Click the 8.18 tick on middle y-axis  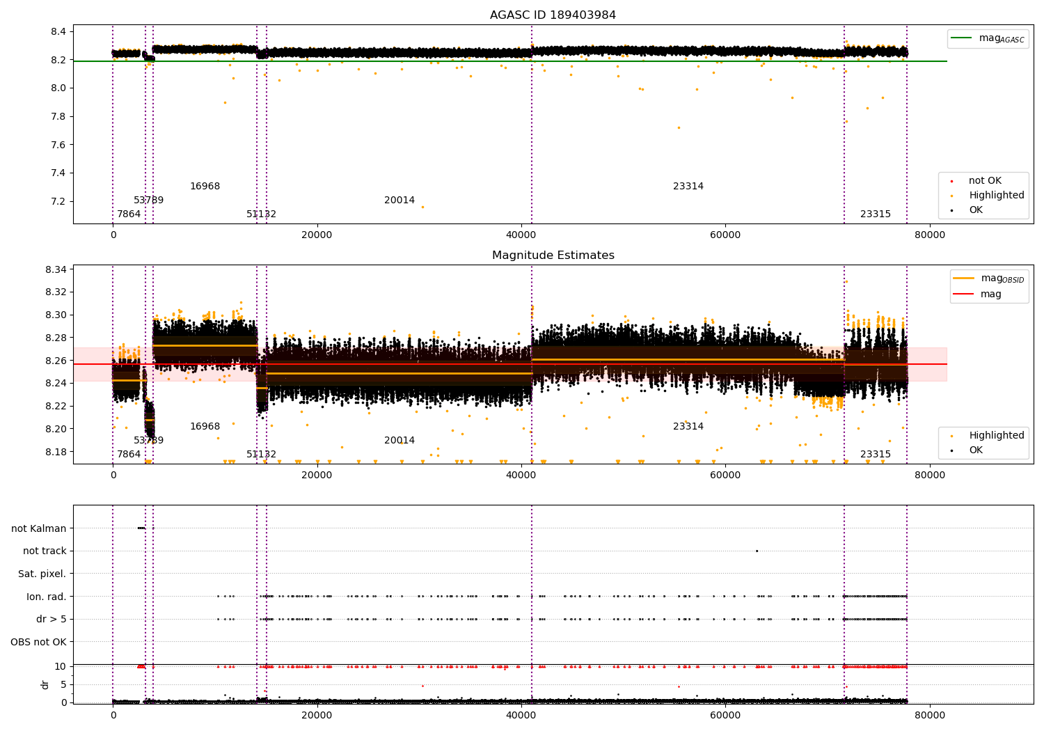56,453
